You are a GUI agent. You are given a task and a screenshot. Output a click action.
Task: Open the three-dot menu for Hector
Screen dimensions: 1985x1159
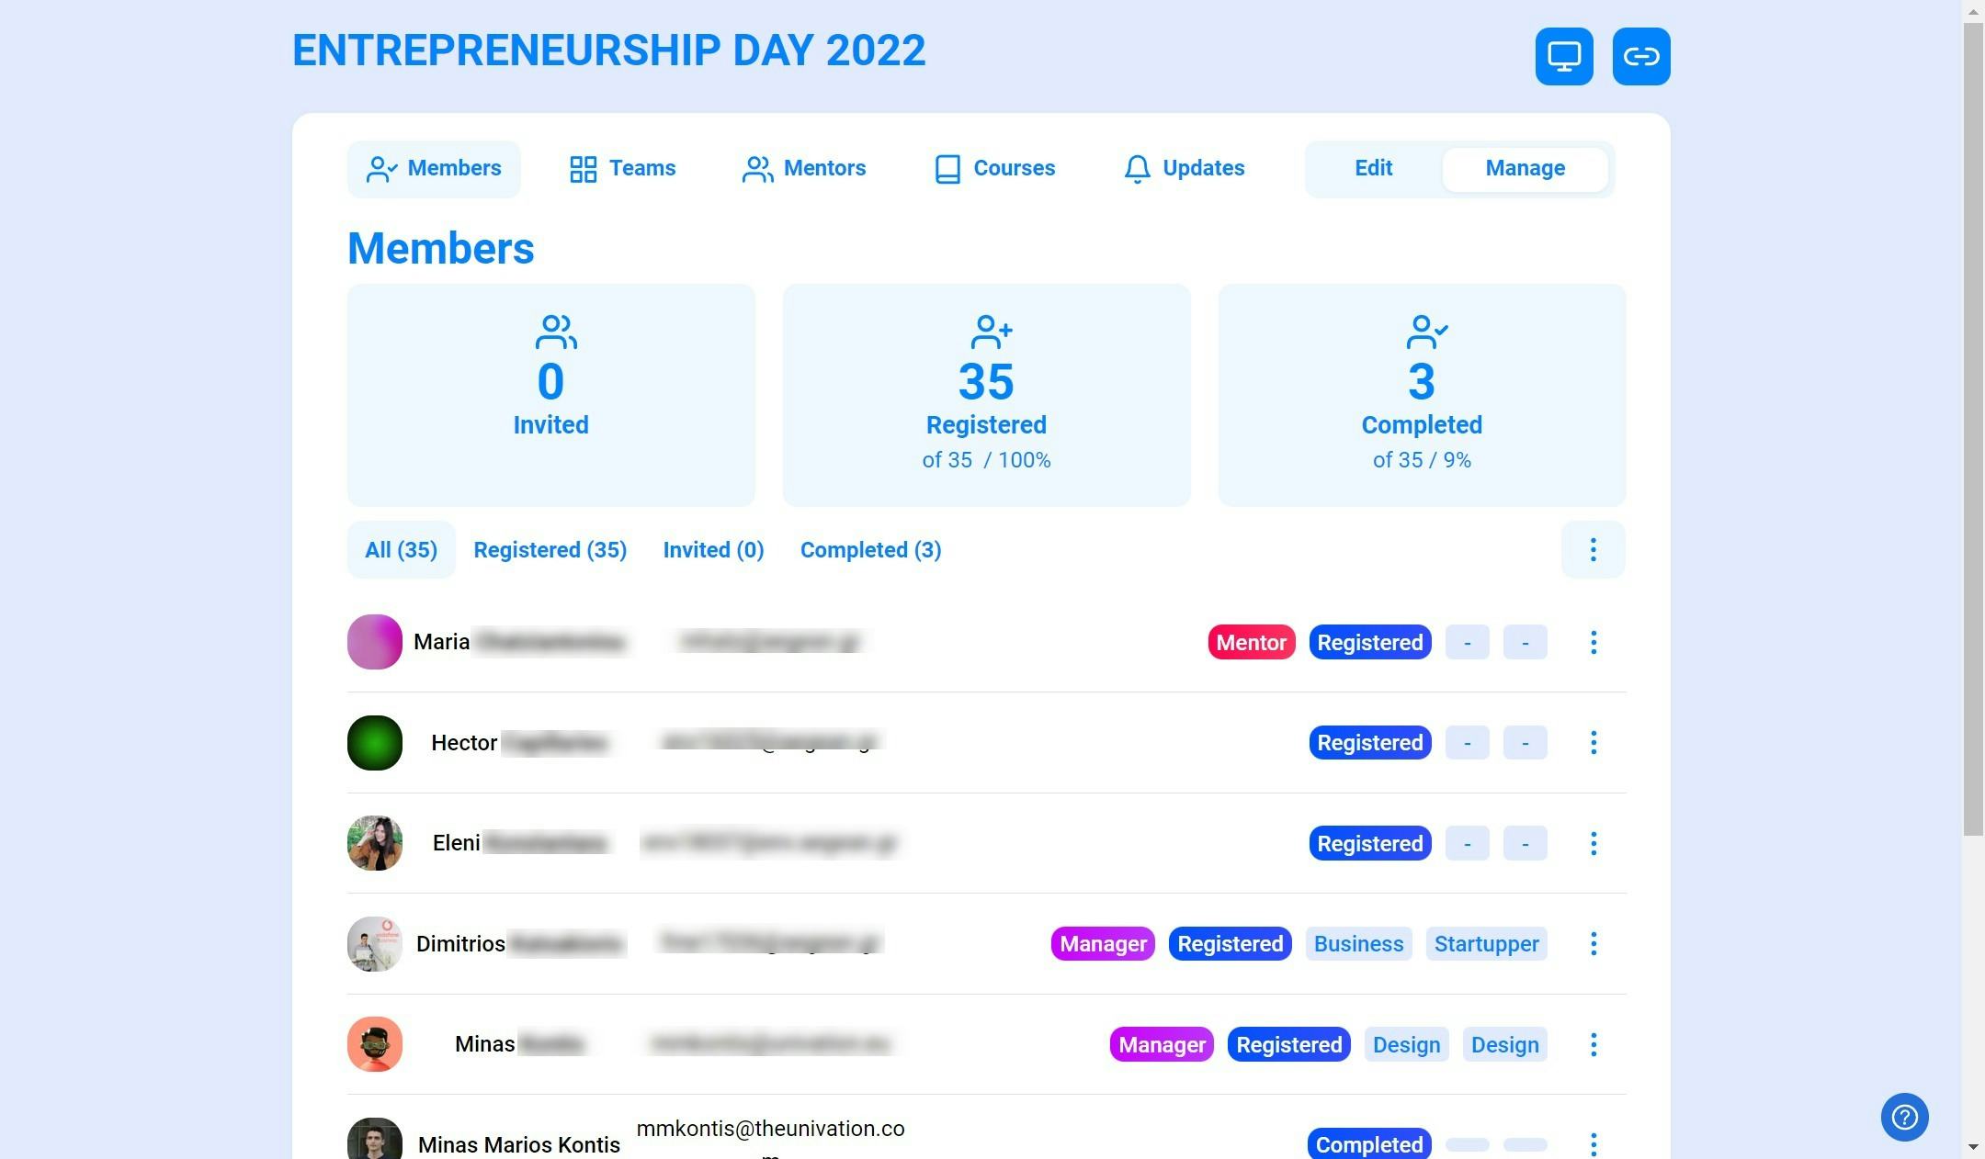click(1593, 742)
